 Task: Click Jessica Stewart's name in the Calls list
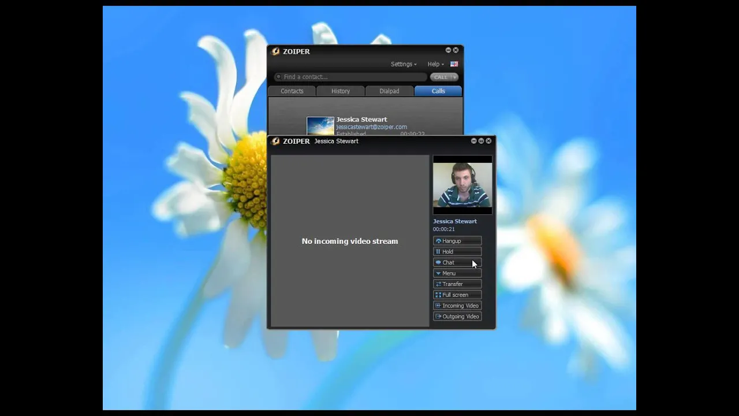tap(362, 120)
